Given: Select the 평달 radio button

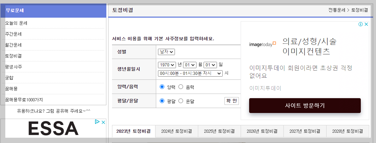Looking at the screenshot, I should [162, 101].
